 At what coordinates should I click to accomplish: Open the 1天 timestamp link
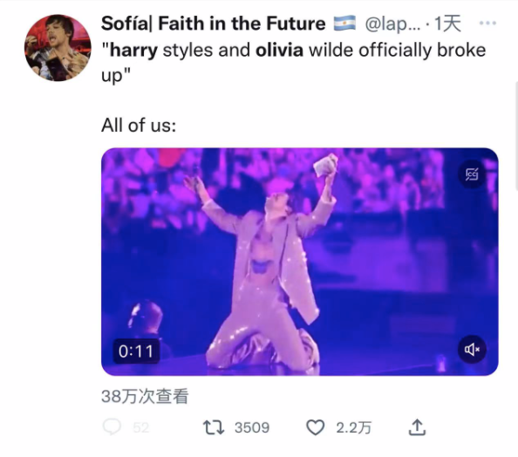tap(447, 24)
